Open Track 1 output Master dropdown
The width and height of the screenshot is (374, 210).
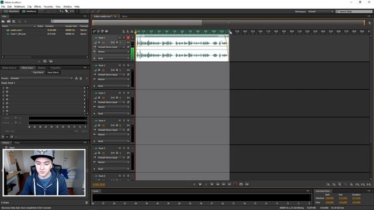click(113, 52)
